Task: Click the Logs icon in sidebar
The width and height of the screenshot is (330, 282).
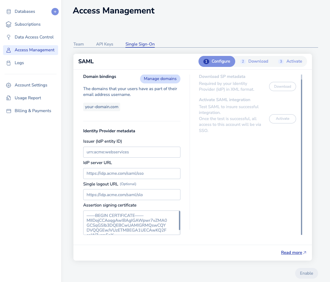Action: 9,63
